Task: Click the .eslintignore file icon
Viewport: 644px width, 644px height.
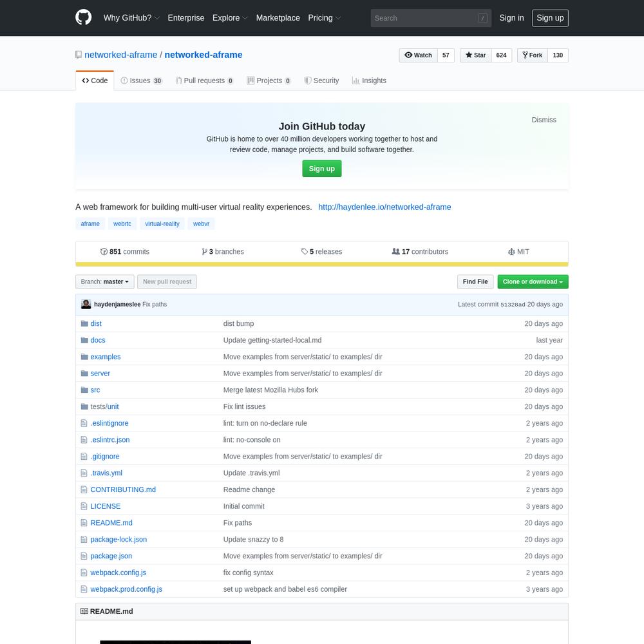Action: click(x=84, y=423)
